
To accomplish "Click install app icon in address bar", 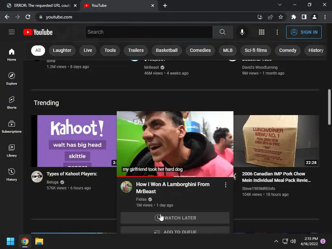I will (260, 17).
